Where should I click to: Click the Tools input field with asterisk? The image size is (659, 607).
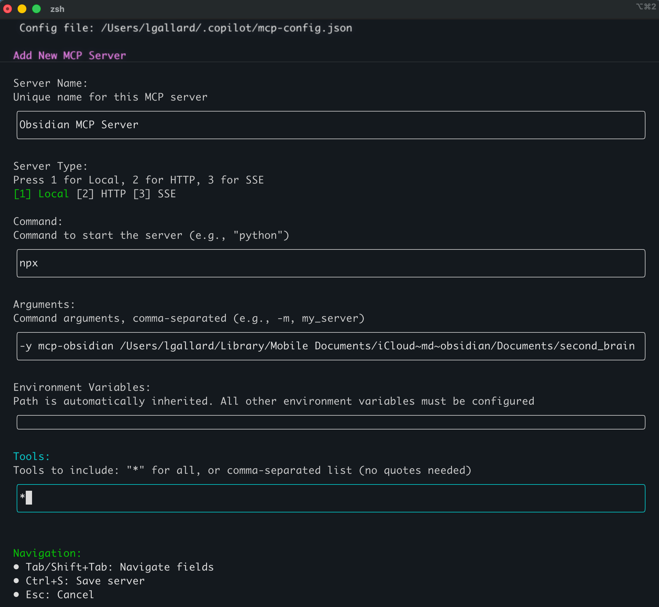pyautogui.click(x=331, y=498)
